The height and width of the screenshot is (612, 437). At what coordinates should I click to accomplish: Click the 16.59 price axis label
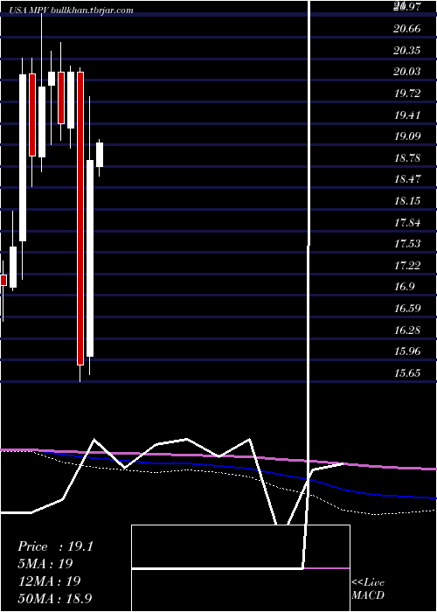point(407,309)
